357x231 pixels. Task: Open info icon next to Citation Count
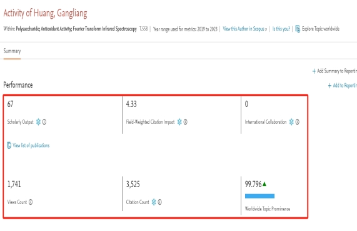pos(159,202)
